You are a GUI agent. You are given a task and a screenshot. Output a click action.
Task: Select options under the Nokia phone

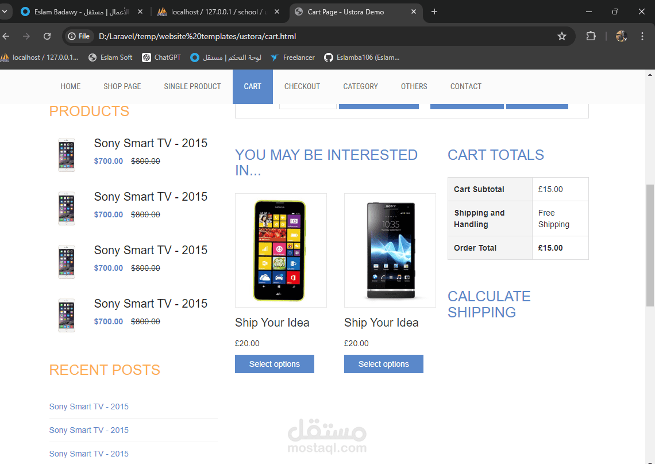[x=275, y=364]
